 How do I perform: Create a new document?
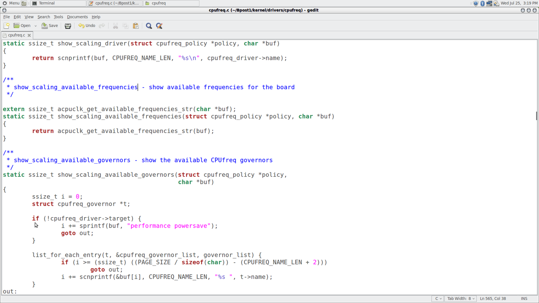click(x=6, y=26)
